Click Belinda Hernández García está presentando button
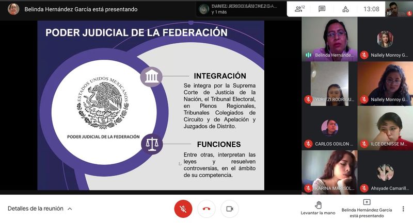 [367, 209]
